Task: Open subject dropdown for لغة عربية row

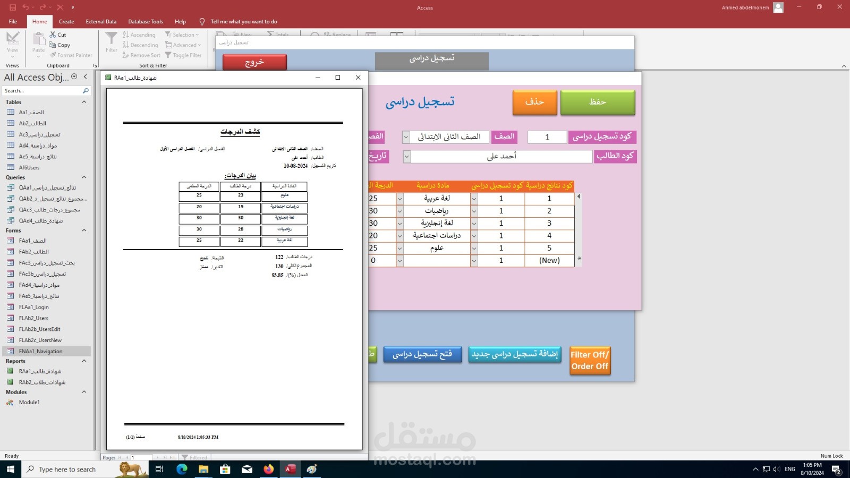Action: click(x=399, y=199)
